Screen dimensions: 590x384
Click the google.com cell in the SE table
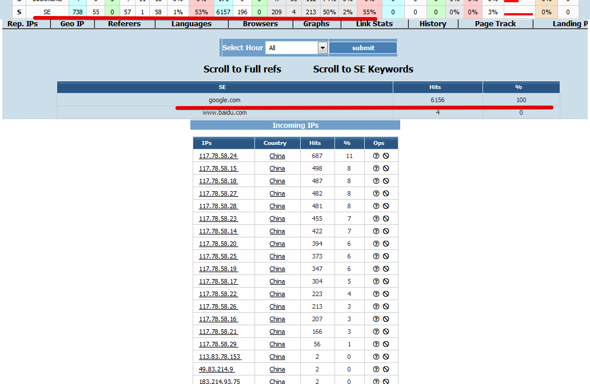tap(225, 100)
